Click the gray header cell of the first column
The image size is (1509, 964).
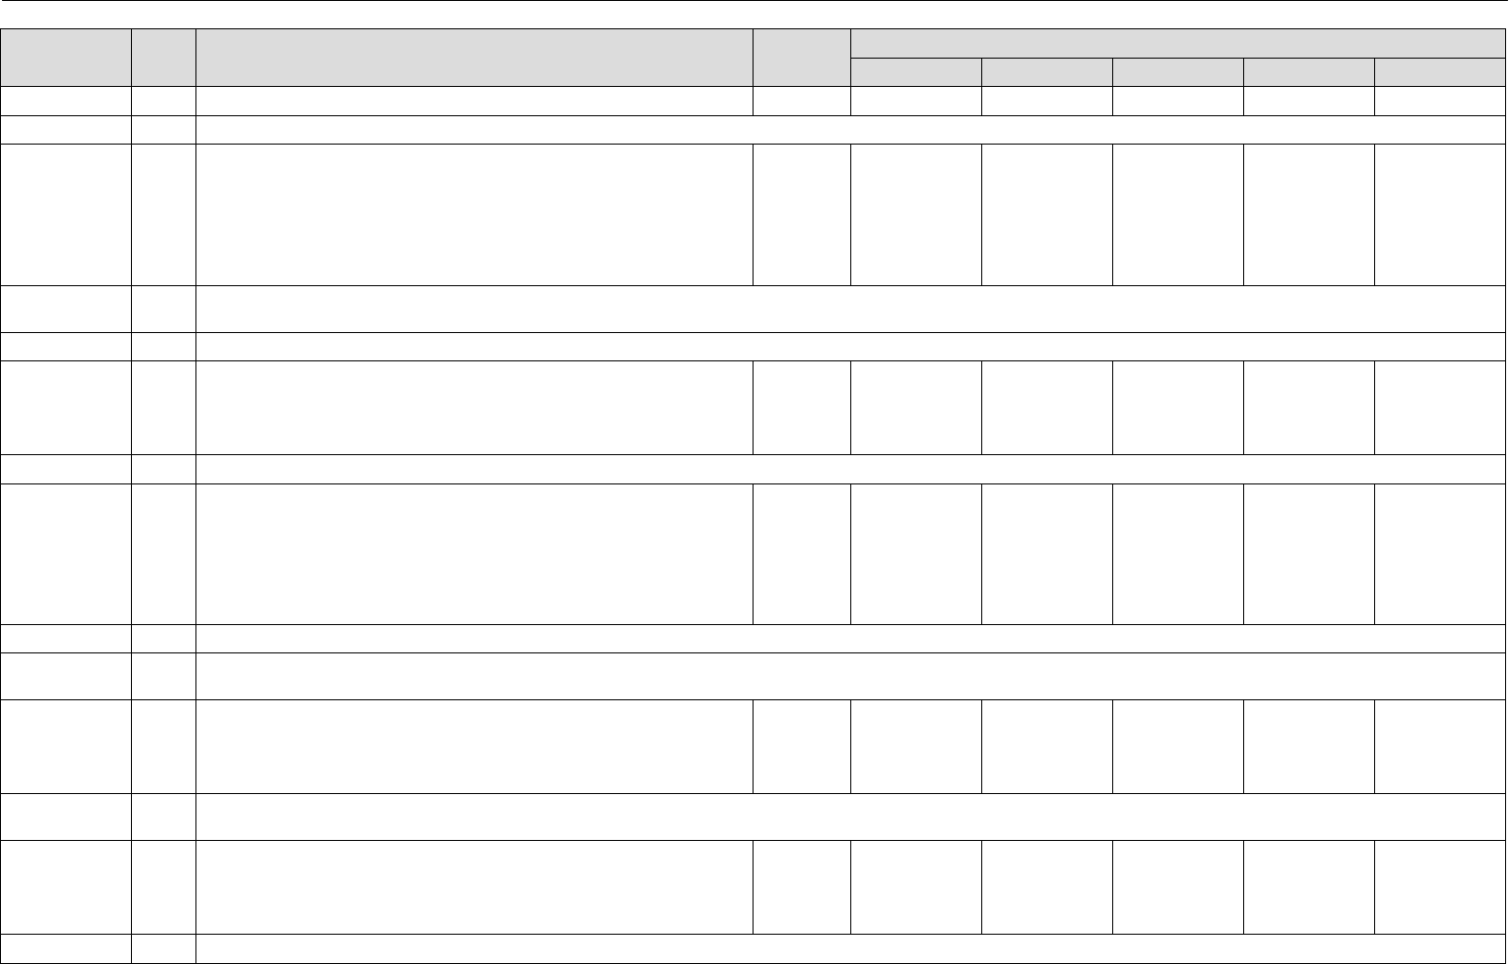65,58
